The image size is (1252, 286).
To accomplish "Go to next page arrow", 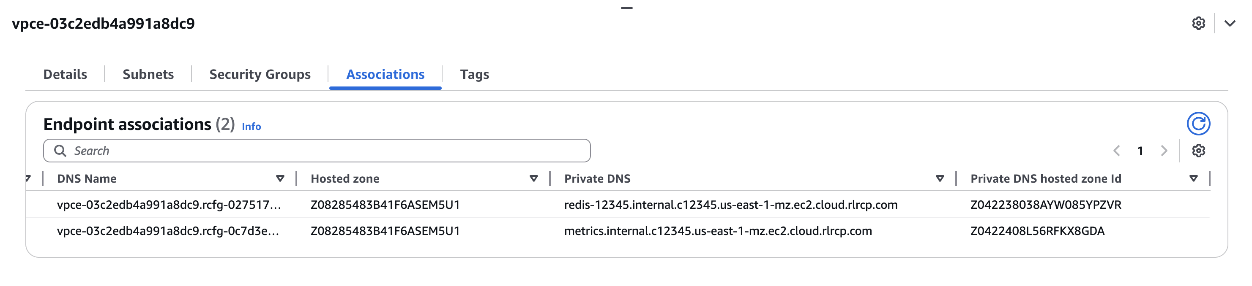I will coord(1164,151).
